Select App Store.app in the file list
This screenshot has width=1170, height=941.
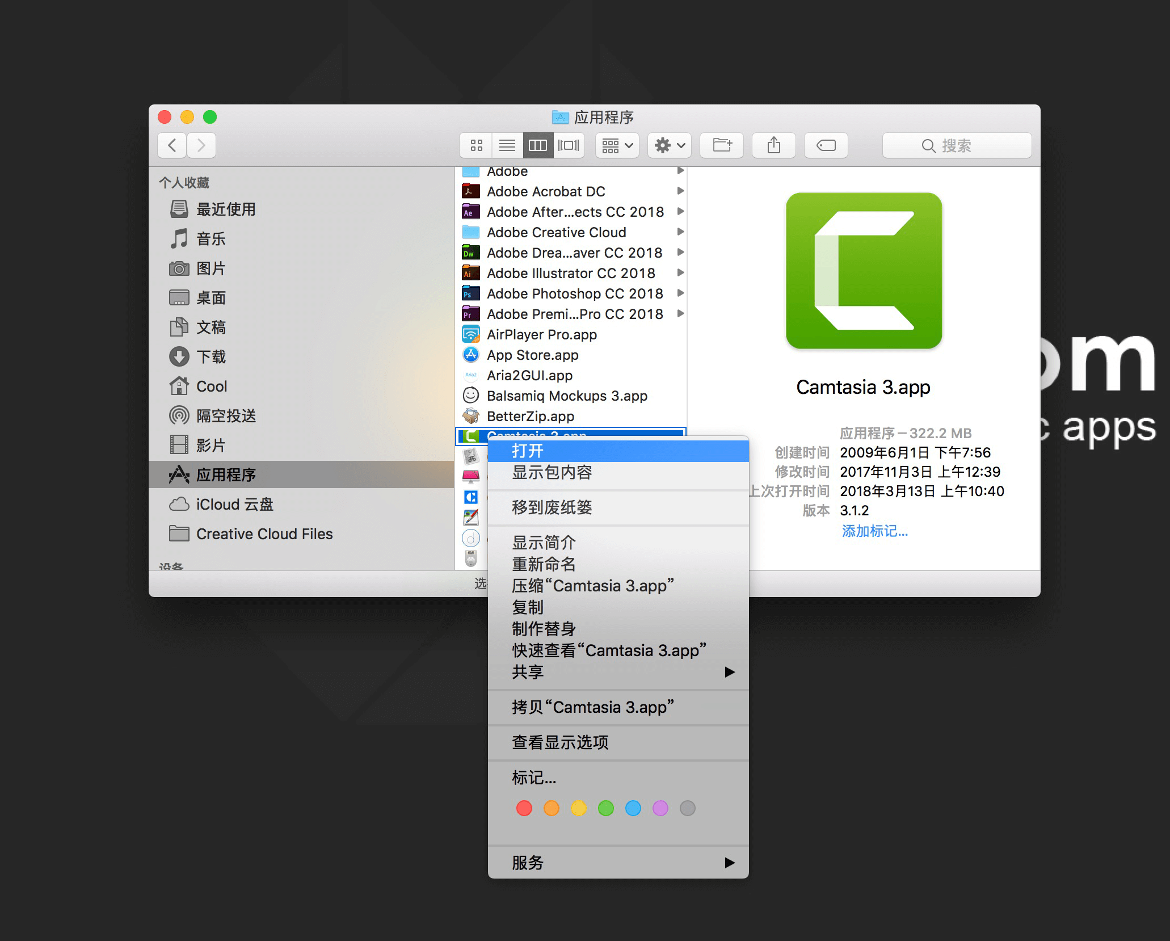point(532,355)
